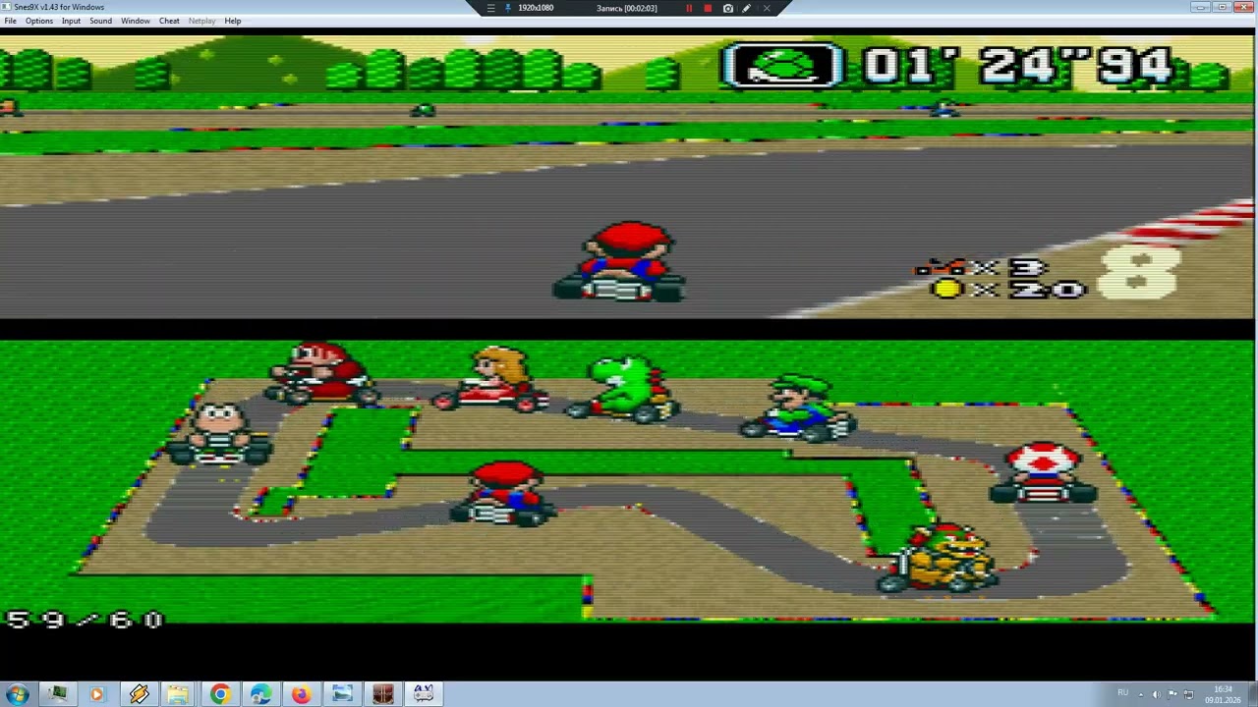Open the Cheat menu
The height and width of the screenshot is (707, 1258).
[x=169, y=21]
